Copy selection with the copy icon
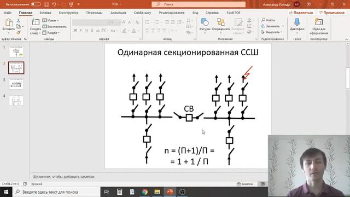This screenshot has width=350, height=197. coord(18,27)
